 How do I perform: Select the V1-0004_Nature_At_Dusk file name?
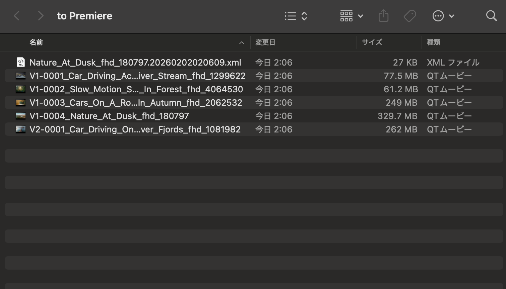109,116
